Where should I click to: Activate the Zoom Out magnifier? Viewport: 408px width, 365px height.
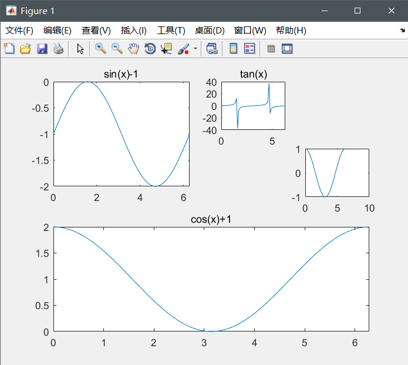117,49
